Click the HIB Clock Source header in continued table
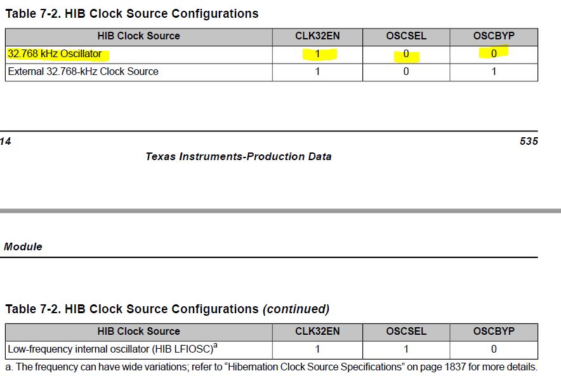561x378 pixels. click(x=138, y=332)
